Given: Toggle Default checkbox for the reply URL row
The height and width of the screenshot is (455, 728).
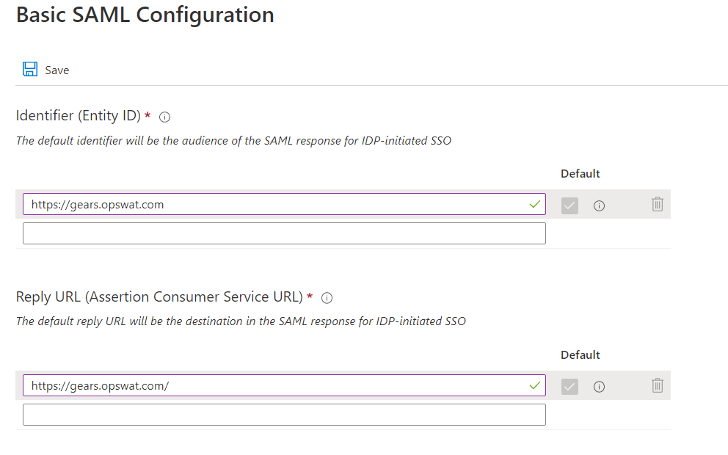Looking at the screenshot, I should (569, 386).
